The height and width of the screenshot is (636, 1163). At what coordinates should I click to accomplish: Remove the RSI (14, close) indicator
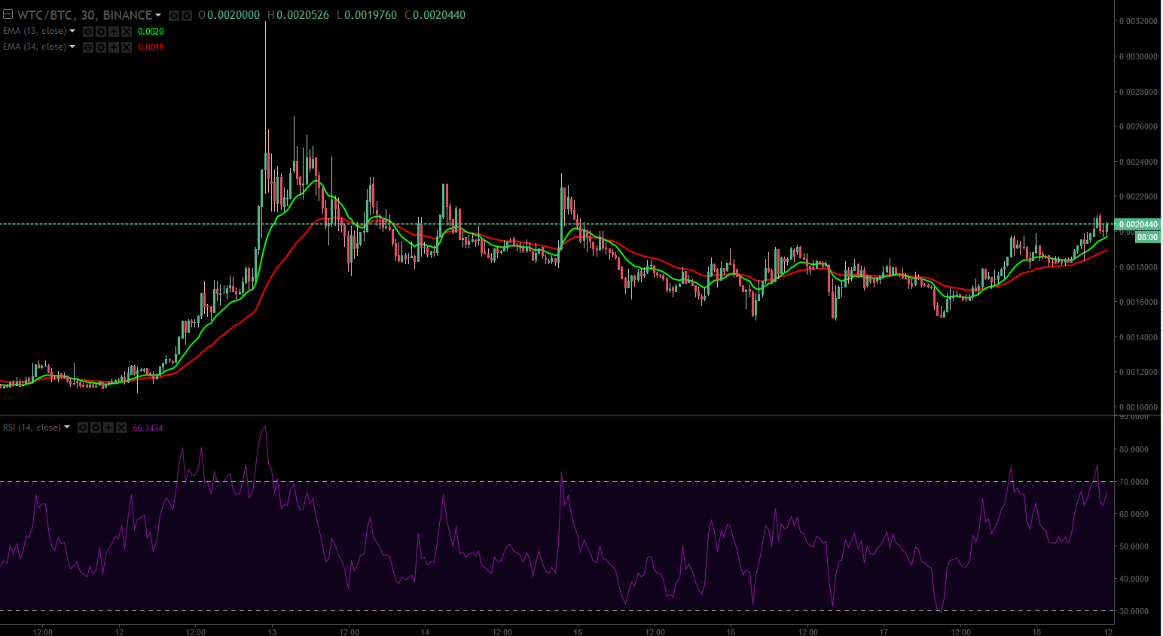[121, 428]
